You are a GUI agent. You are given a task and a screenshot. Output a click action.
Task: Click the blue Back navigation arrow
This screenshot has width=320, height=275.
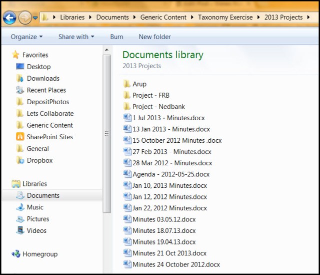[9, 18]
